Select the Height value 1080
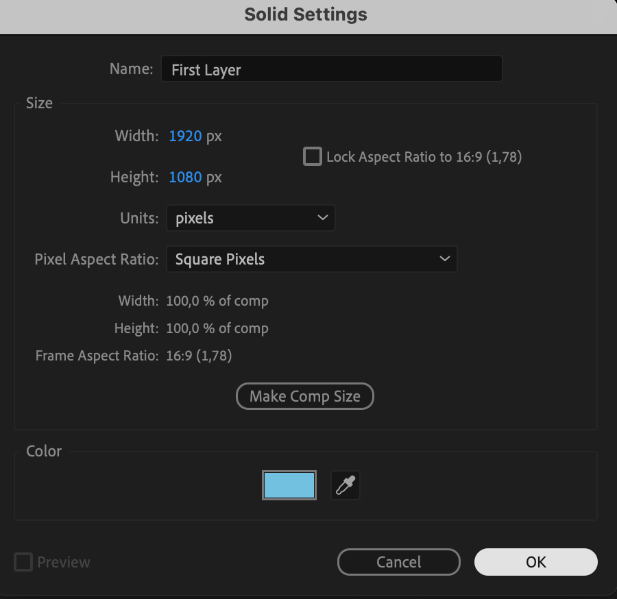Viewport: 617px width, 599px height. (185, 177)
